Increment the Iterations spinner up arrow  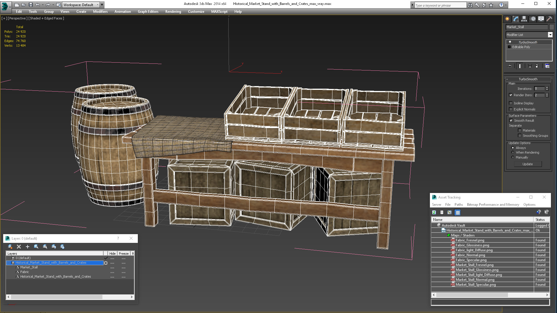[x=547, y=88]
